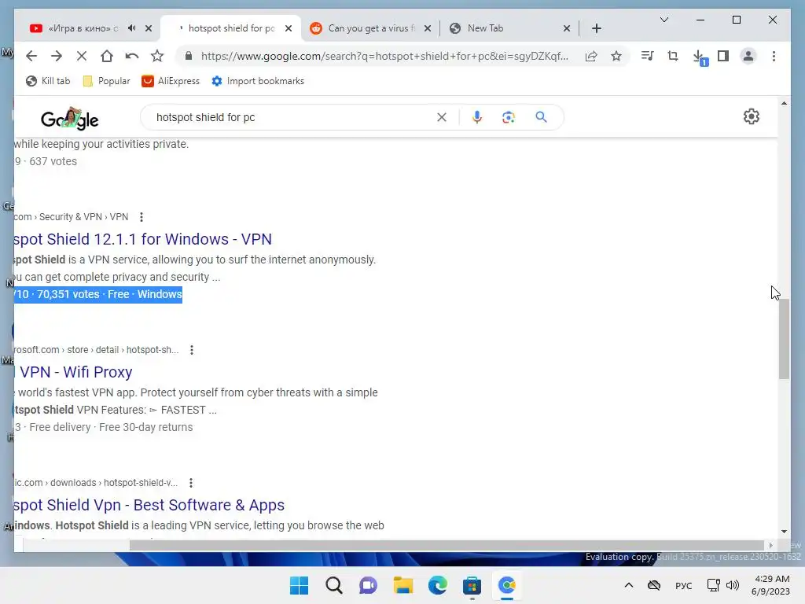
Task: Click the scroll down arrow
Action: (x=784, y=532)
